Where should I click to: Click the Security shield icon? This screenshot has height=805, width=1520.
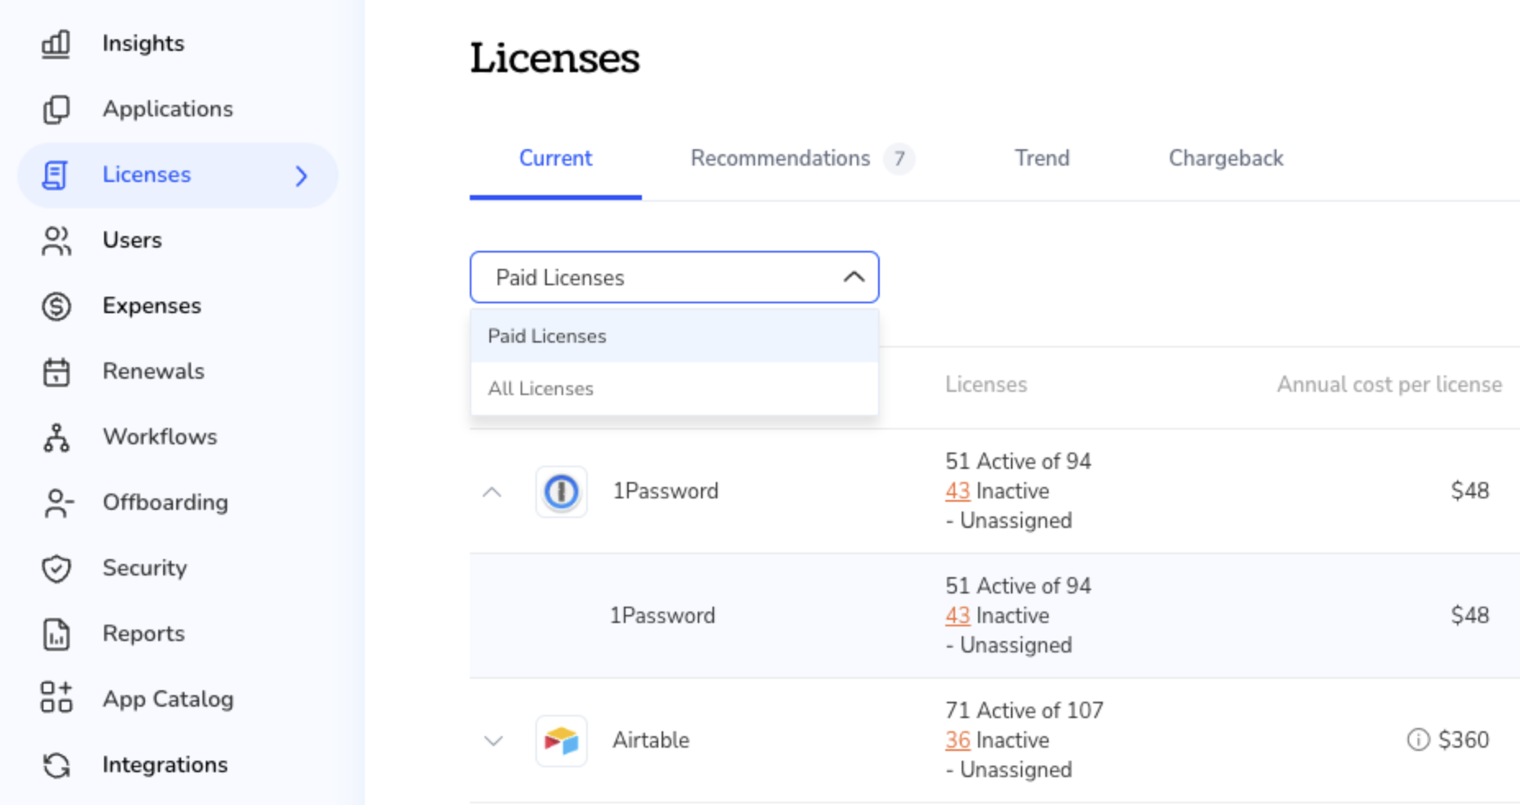click(x=56, y=569)
